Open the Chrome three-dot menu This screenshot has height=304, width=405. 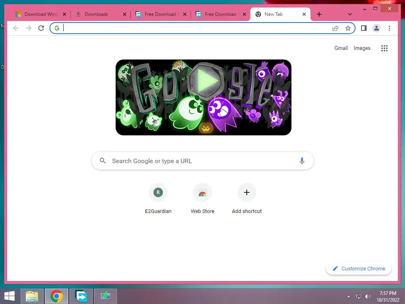(x=389, y=28)
